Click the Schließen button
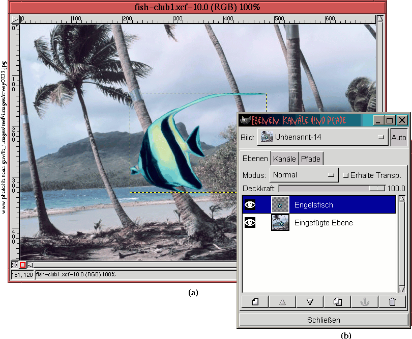Image resolution: width=412 pixels, height=339 pixels. pos(323,320)
